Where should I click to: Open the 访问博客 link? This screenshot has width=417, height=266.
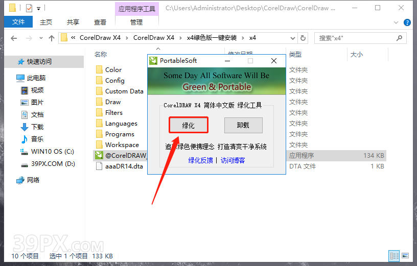[x=233, y=160]
